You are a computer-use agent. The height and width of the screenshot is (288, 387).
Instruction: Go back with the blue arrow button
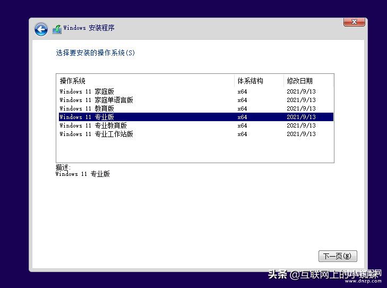tap(41, 29)
